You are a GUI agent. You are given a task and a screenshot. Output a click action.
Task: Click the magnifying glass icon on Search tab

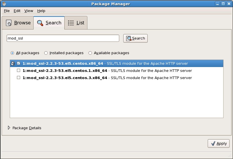pos(40,23)
